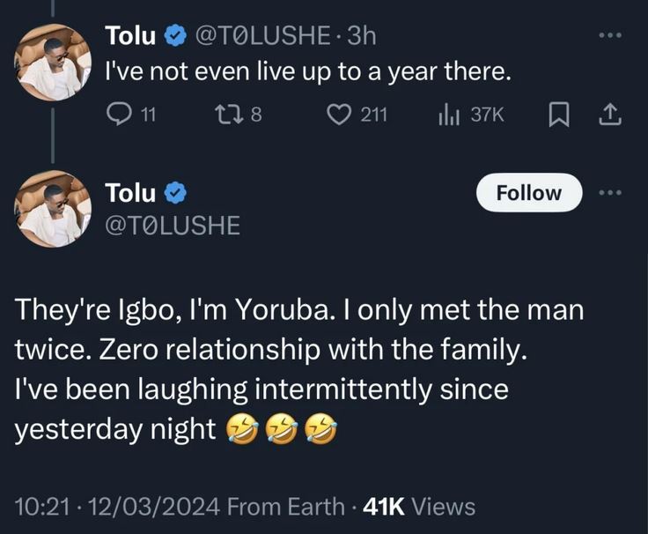The height and width of the screenshot is (534, 648).
Task: Click the retweet icon showing 8
Action: [x=224, y=114]
